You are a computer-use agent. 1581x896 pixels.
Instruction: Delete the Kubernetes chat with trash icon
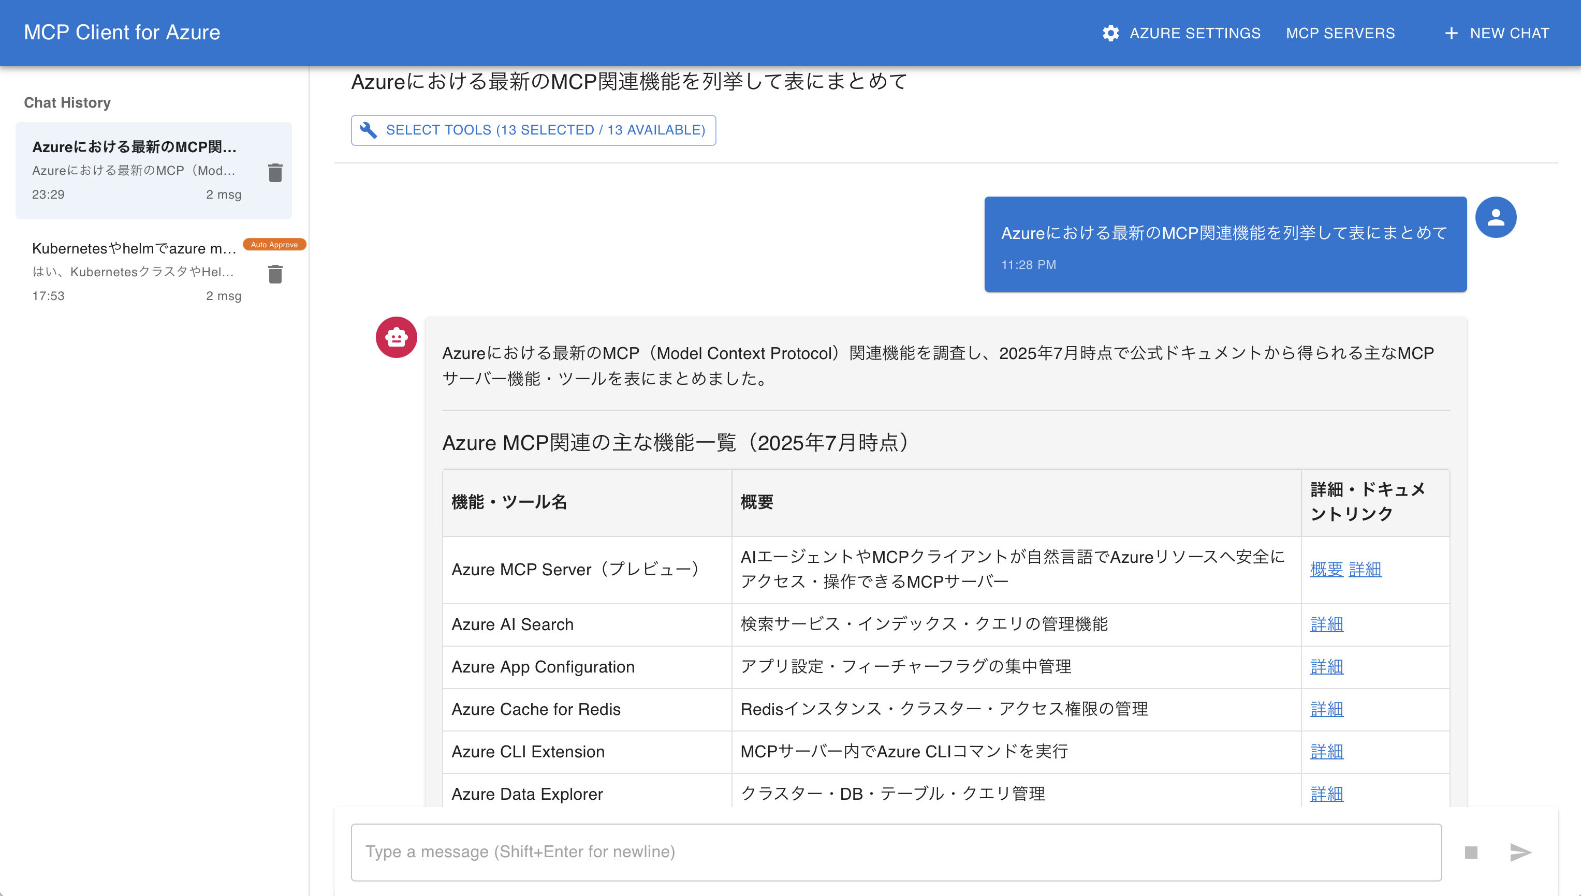tap(275, 275)
